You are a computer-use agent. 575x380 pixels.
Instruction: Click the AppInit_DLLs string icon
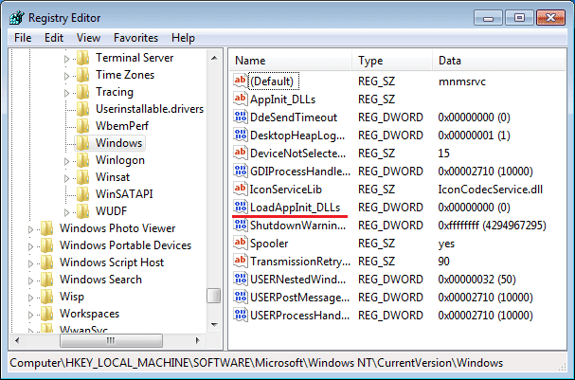click(241, 99)
